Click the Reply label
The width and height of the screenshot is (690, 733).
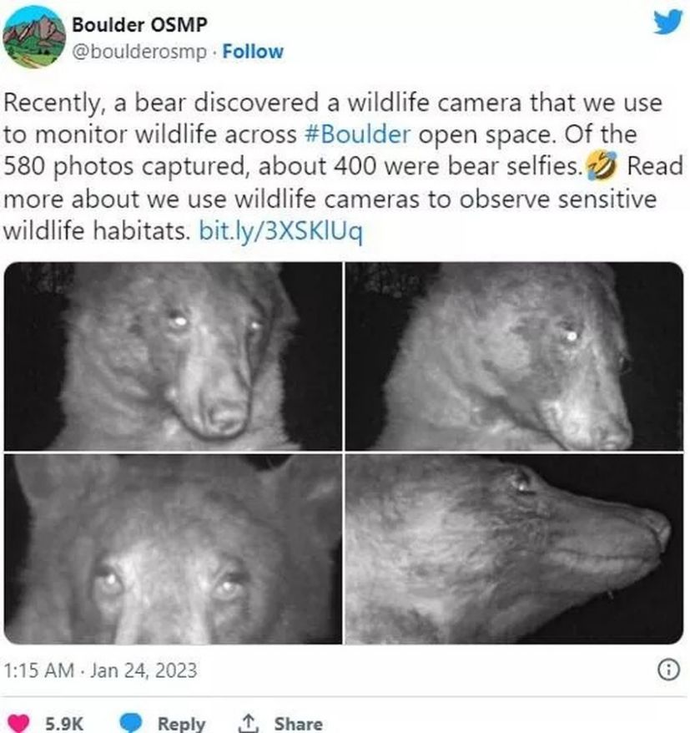click(182, 724)
